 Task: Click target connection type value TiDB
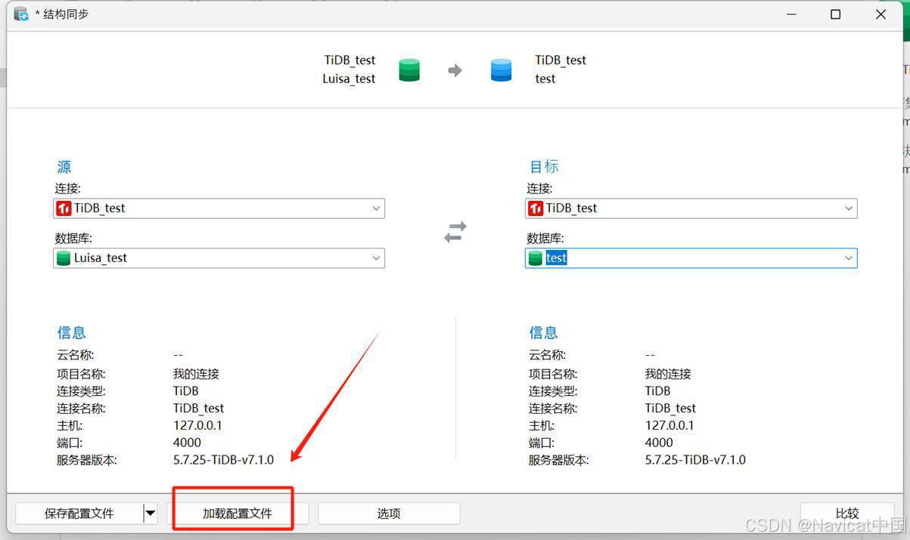[x=657, y=391]
